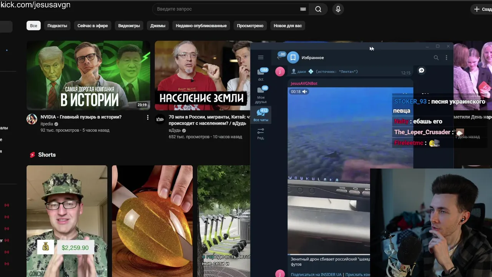Open the soldier $2,259.90 Short
This screenshot has width=492, height=277.
pos(67,221)
